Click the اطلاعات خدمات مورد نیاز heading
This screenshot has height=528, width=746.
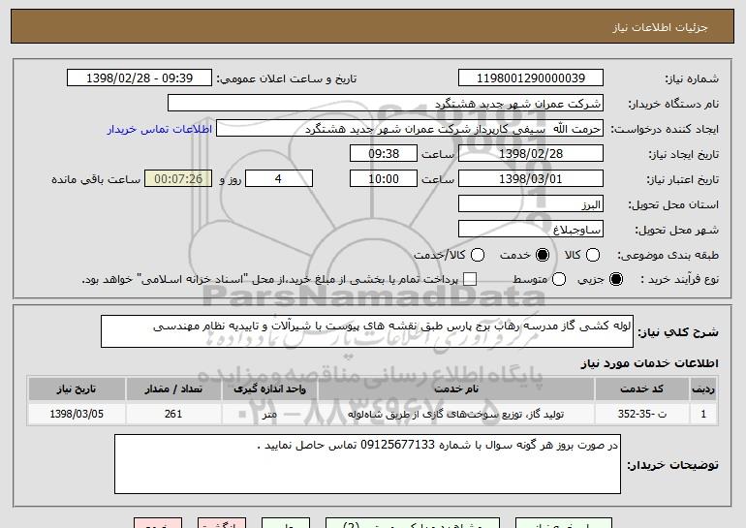point(649,363)
